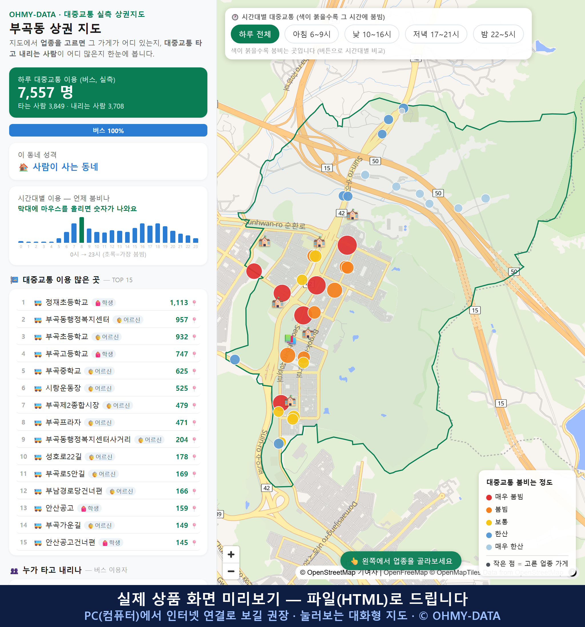
Task: Click the 학생 tag on 정재초등학교 row
Action: 104,303
